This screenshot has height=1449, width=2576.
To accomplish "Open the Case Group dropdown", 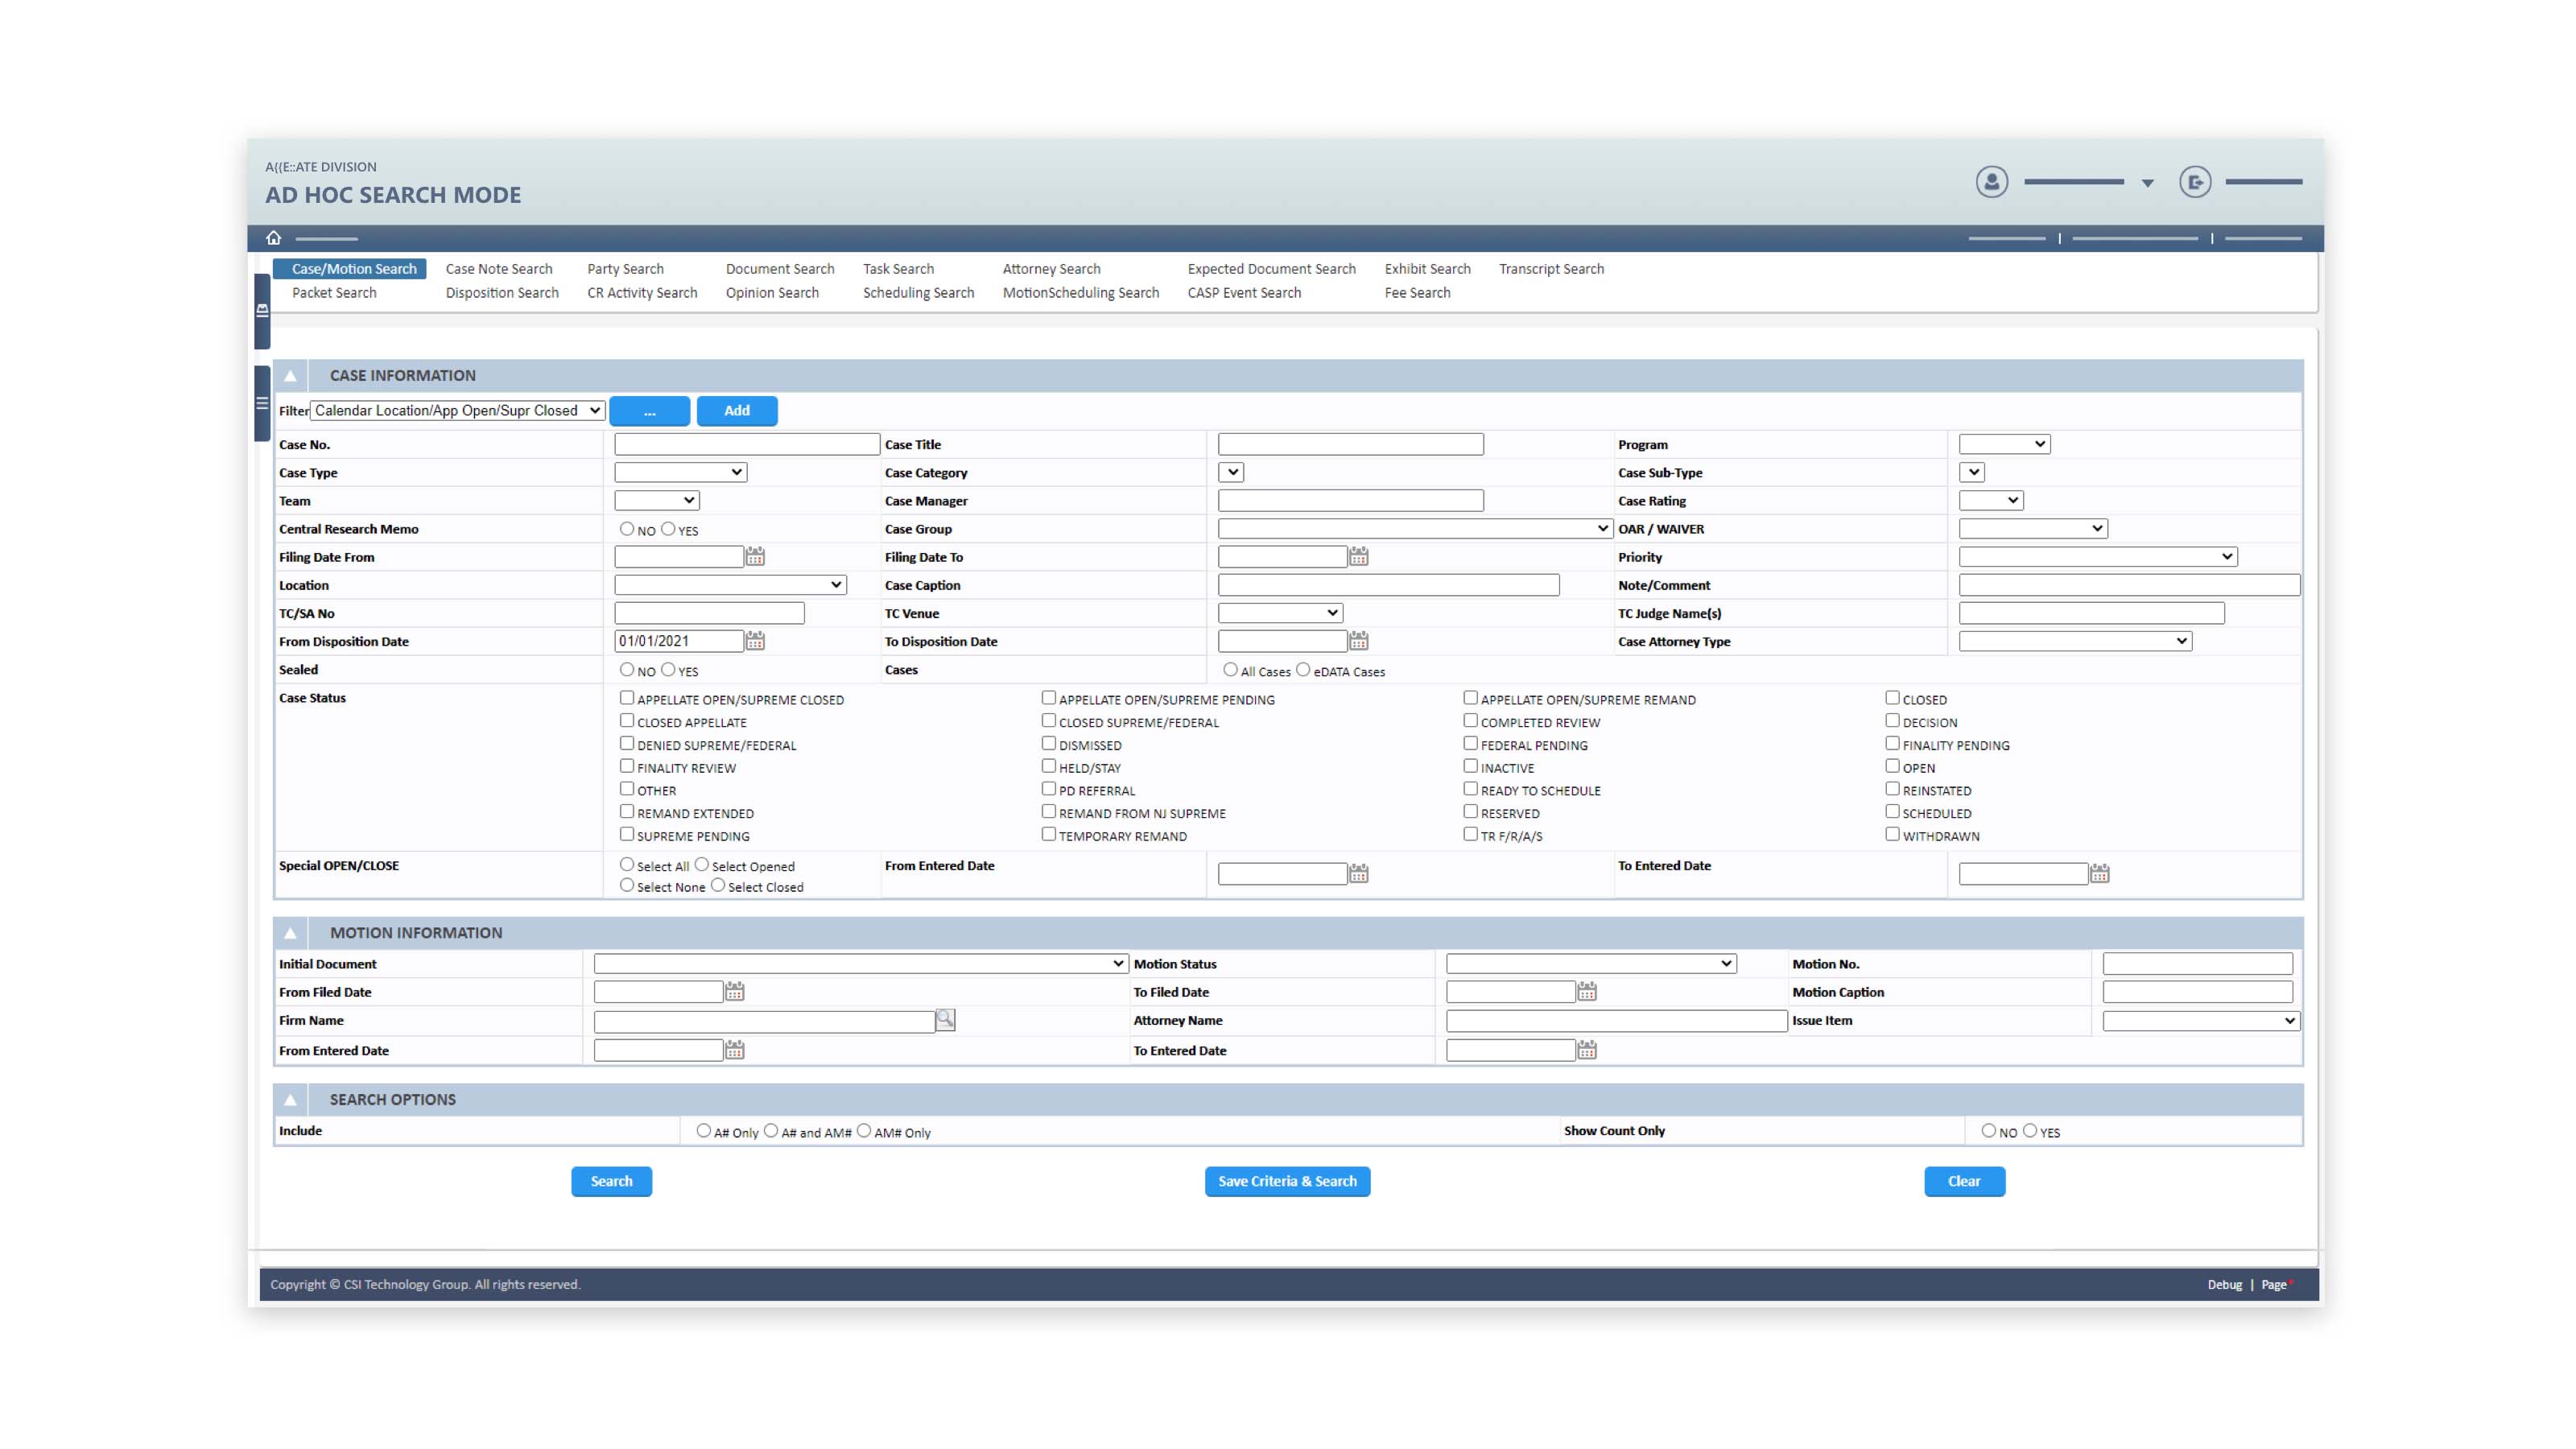I will point(1414,529).
